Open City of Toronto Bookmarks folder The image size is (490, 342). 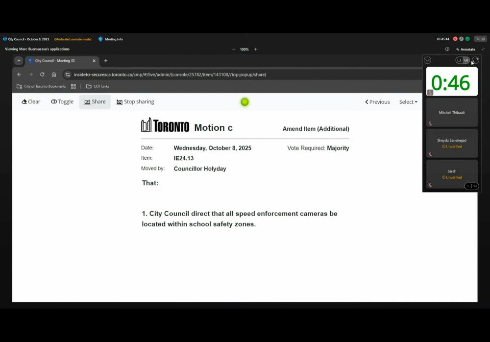pyautogui.click(x=41, y=86)
